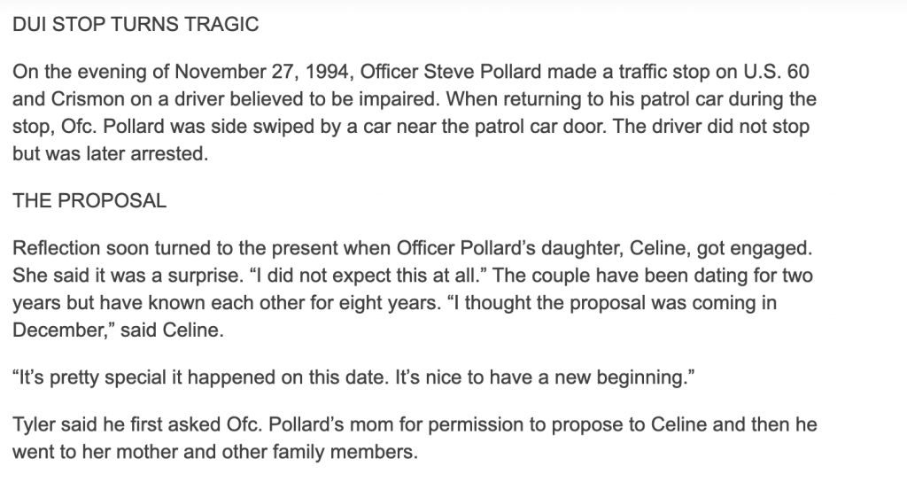
Task: Click the heading DUI STOP TURNS TRAGIC
Action: pos(136,24)
